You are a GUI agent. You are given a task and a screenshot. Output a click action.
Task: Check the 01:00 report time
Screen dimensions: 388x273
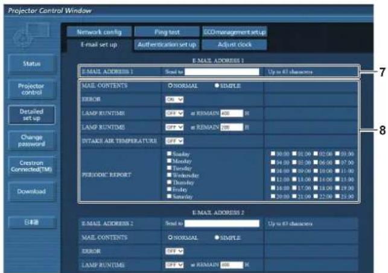pyautogui.click(x=294, y=154)
